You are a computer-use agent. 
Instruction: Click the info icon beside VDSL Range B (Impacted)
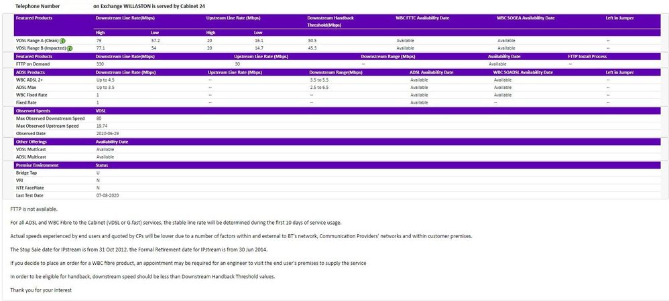(70, 49)
